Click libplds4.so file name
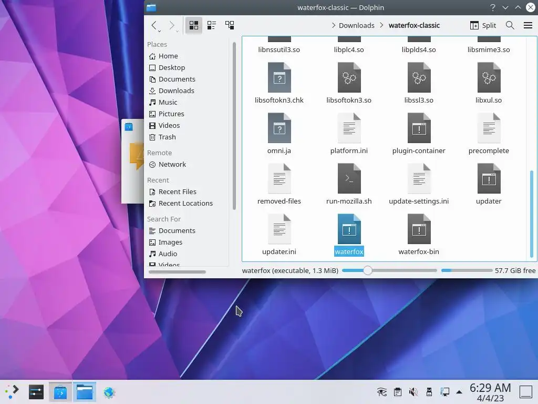 (x=419, y=50)
